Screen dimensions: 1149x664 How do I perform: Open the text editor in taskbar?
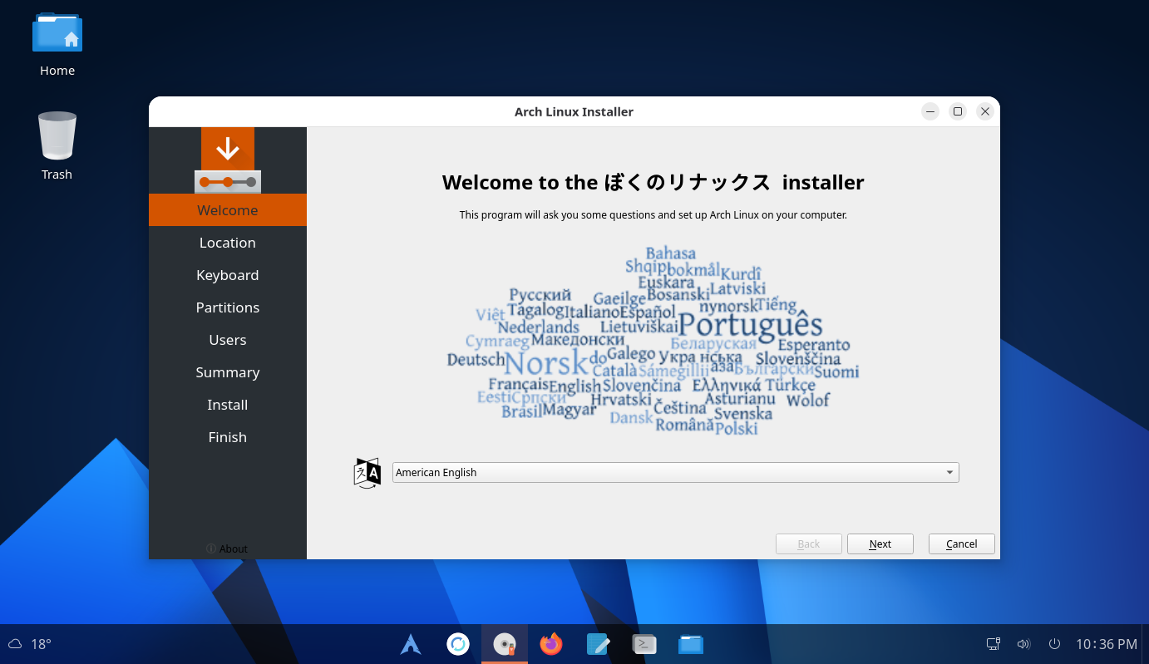click(x=598, y=644)
